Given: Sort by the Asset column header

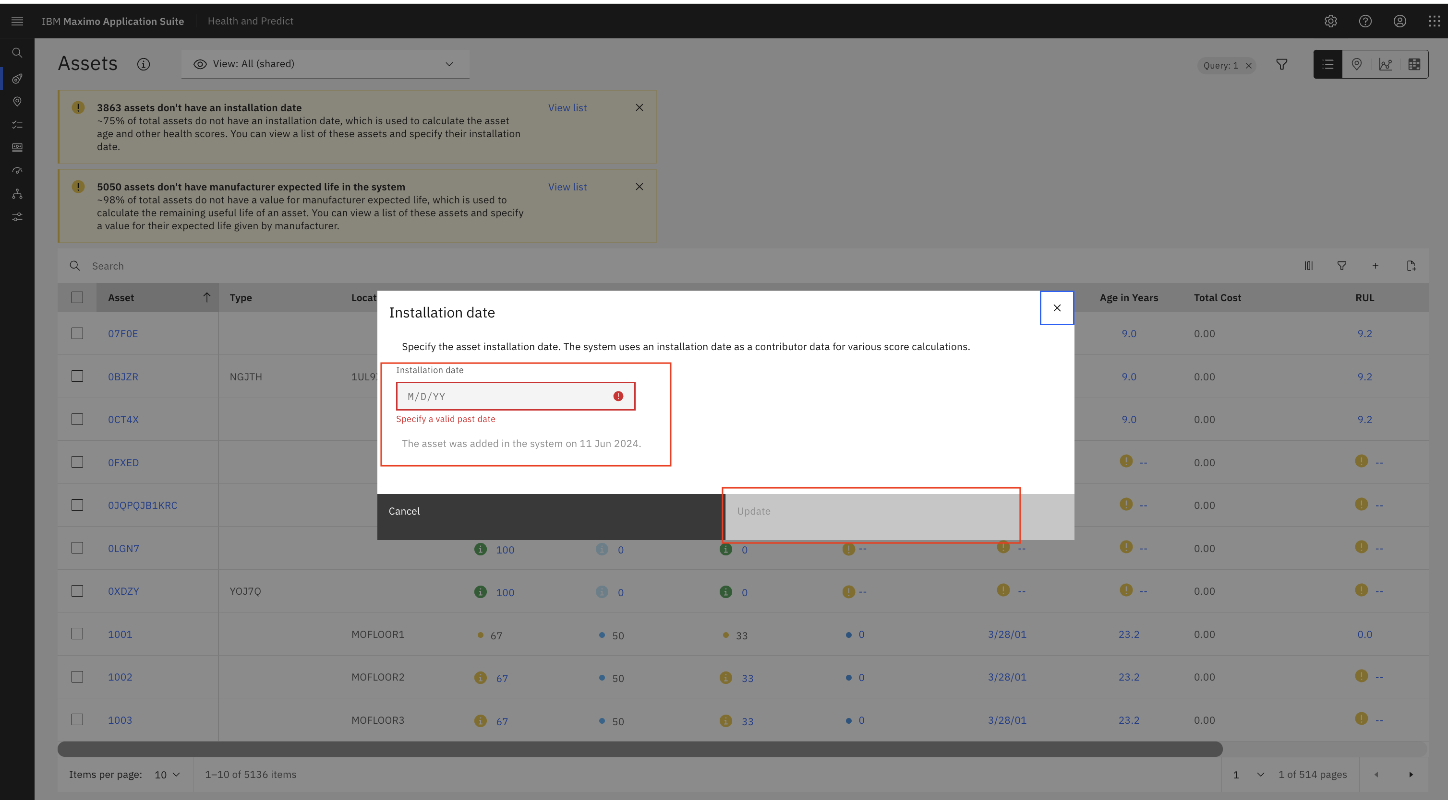Looking at the screenshot, I should pyautogui.click(x=157, y=297).
